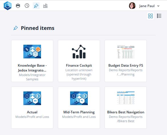Open the Actual model thumbnail
Viewport: 167px width, 135px height.
[32, 98]
